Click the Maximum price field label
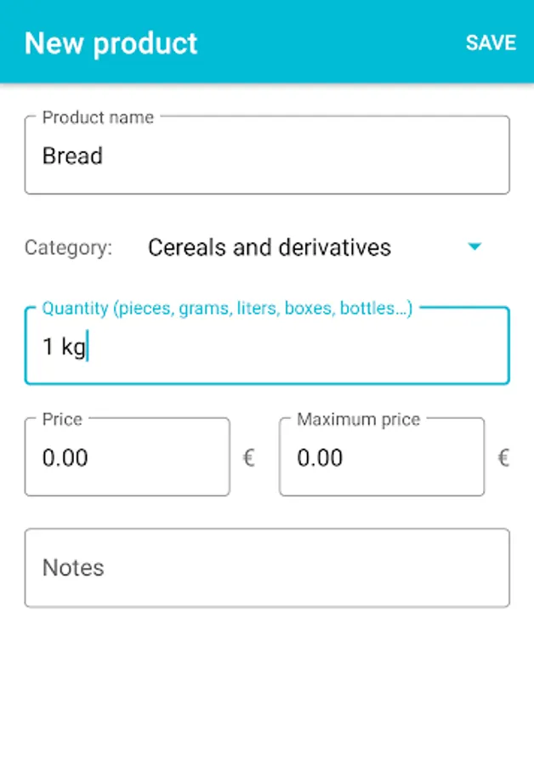 tap(358, 419)
